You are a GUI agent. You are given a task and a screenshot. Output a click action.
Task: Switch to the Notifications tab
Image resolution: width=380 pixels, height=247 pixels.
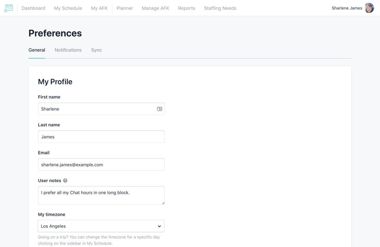click(x=68, y=50)
